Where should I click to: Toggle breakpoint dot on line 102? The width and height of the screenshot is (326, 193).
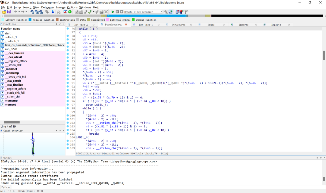click(x=67, y=123)
